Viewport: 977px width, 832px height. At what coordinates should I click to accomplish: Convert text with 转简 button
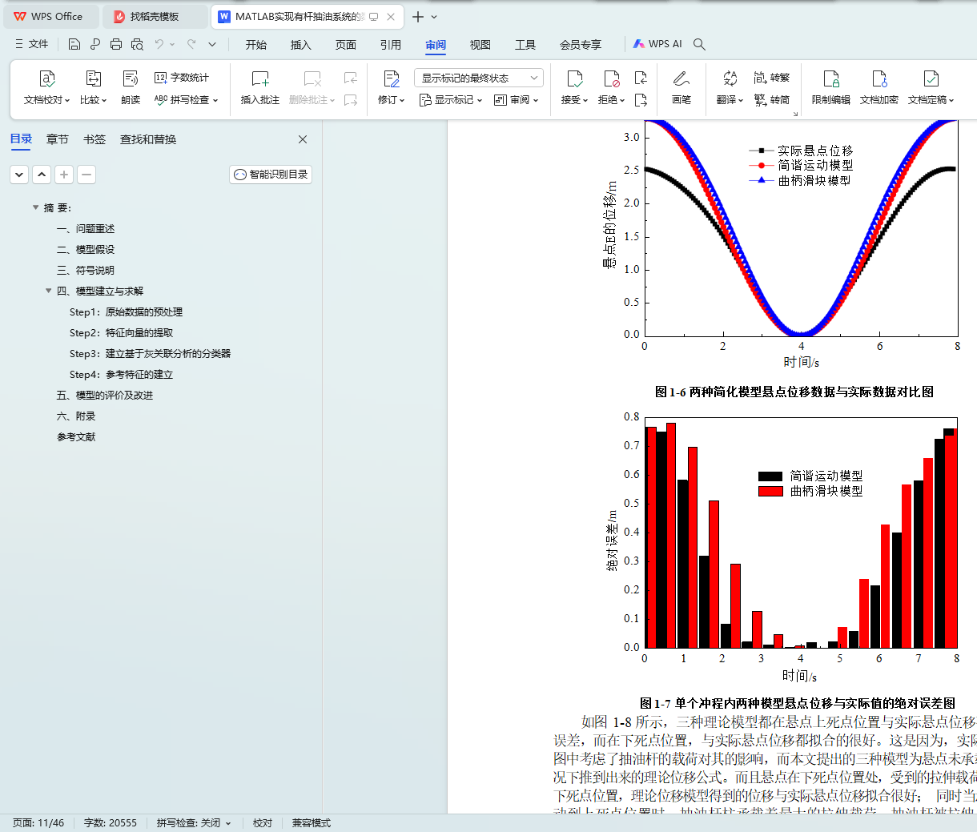coord(772,100)
